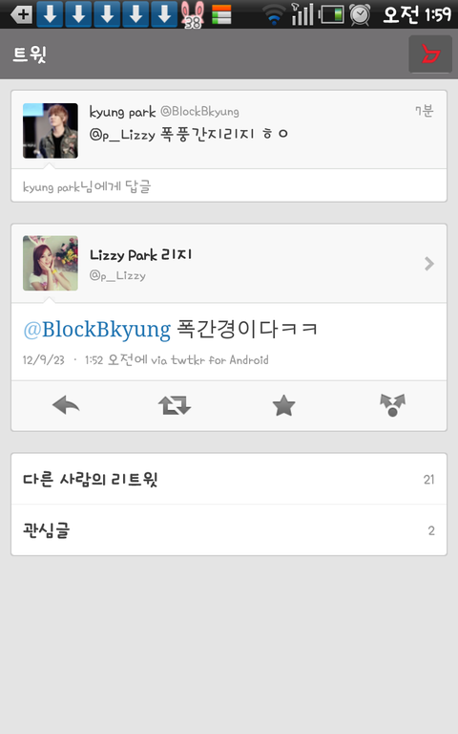Tap the kyung park profile picture
Image resolution: width=458 pixels, height=734 pixels.
click(51, 131)
